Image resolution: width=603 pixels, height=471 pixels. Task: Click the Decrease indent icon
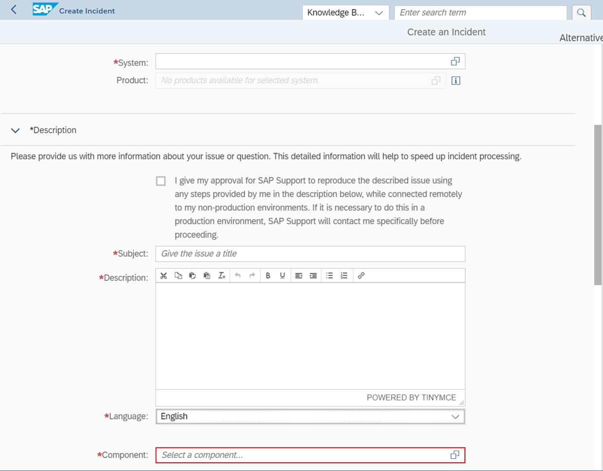[299, 276]
